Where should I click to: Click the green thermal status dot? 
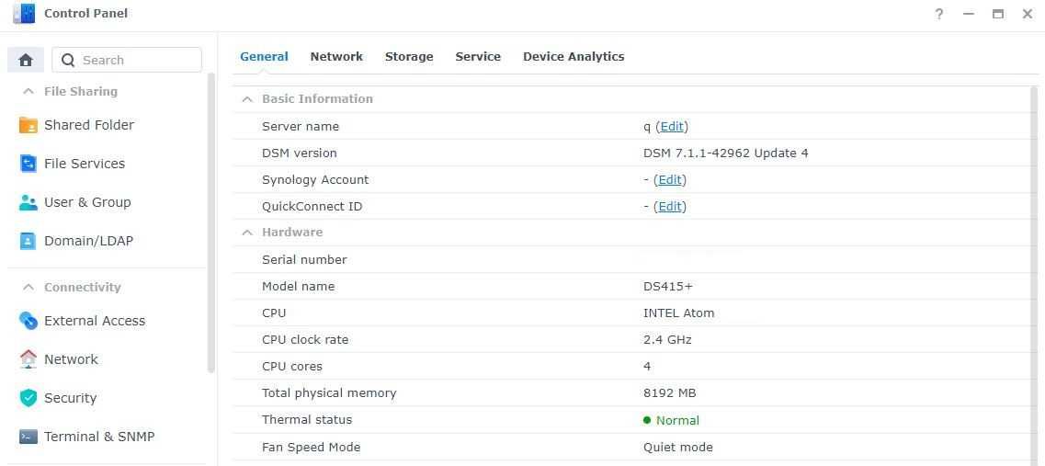pos(647,420)
